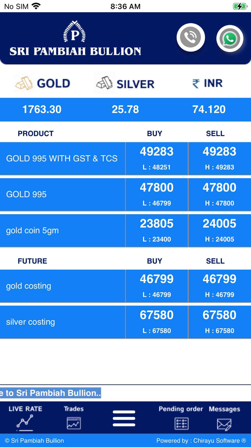Image resolution: width=251 pixels, height=447 pixels.
Task: Open the Messages envelope icon
Action: pos(225,424)
